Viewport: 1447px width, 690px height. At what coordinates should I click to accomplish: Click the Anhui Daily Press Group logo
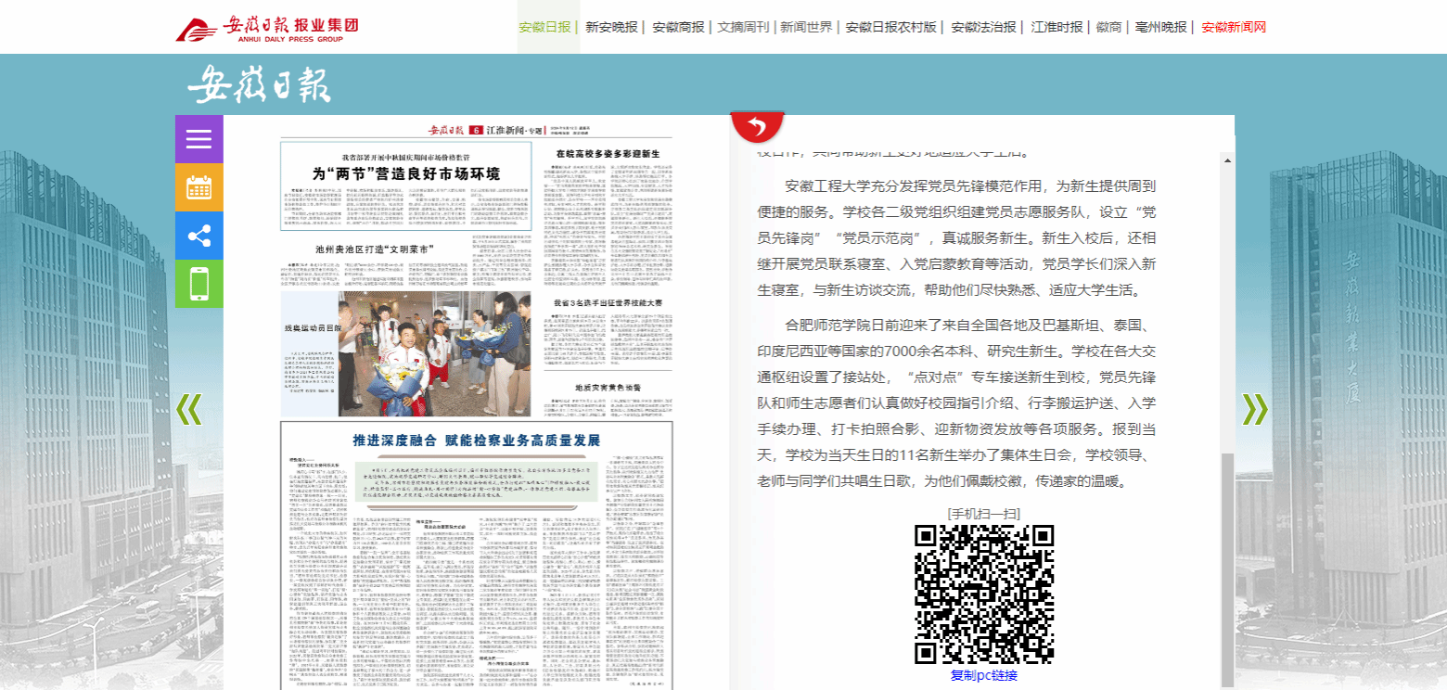click(268, 28)
